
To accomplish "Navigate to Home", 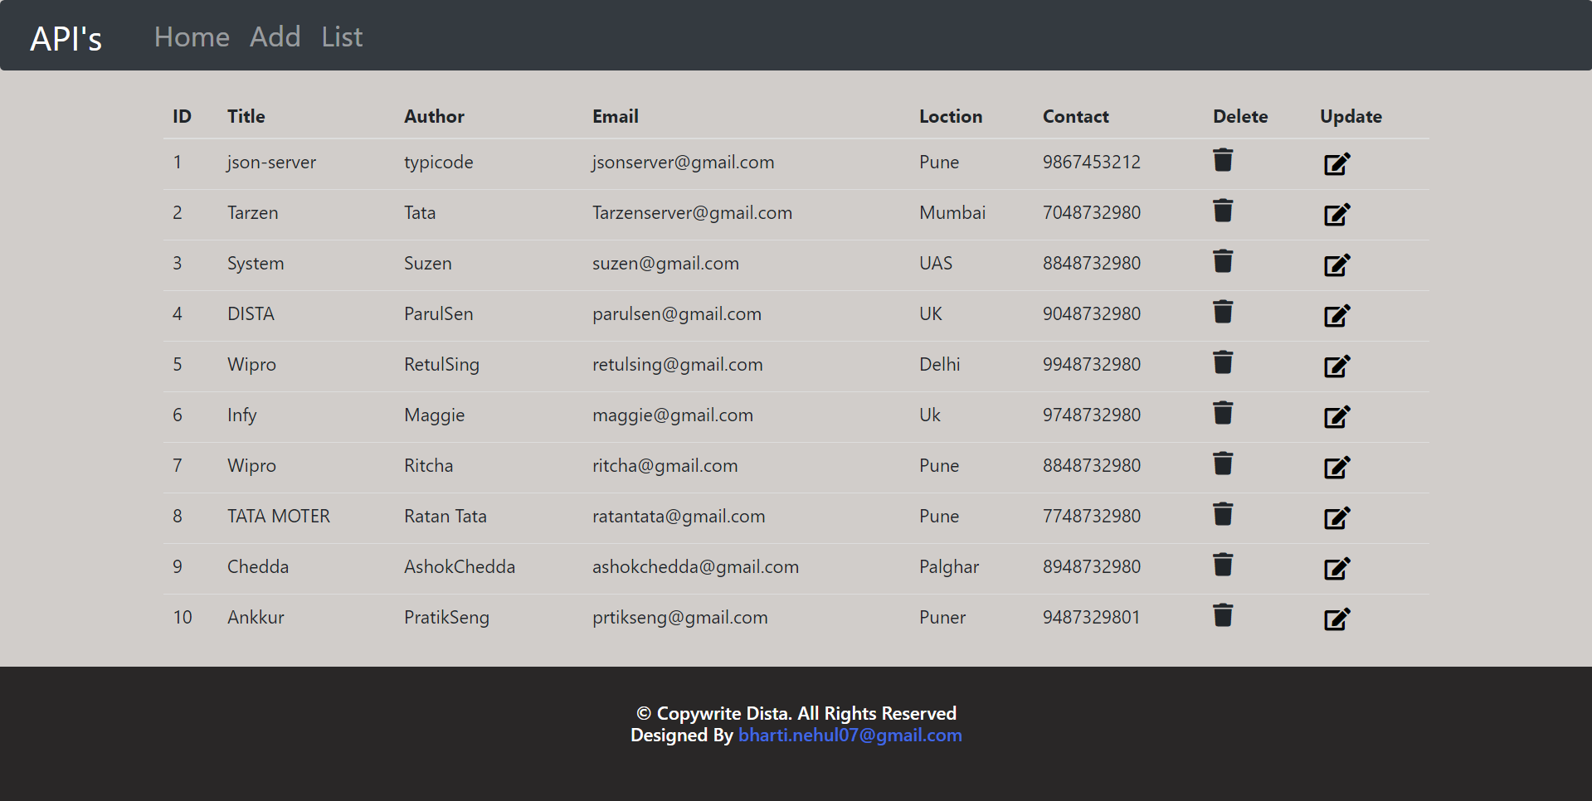I will tap(192, 36).
